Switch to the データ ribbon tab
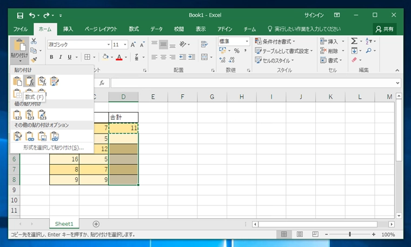This screenshot has width=411, height=247. (156, 29)
